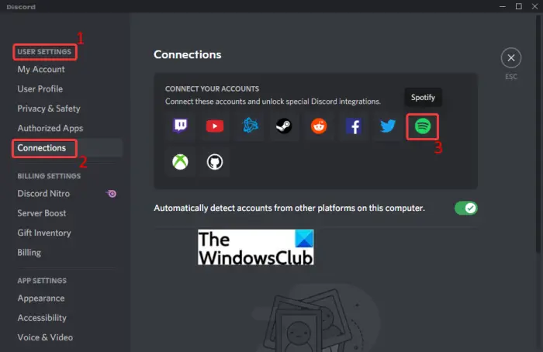543x352 pixels.
Task: Toggle automatic account detection switch
Action: click(466, 208)
